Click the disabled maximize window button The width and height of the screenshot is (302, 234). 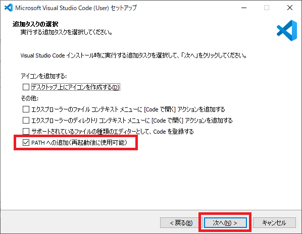click(x=267, y=8)
